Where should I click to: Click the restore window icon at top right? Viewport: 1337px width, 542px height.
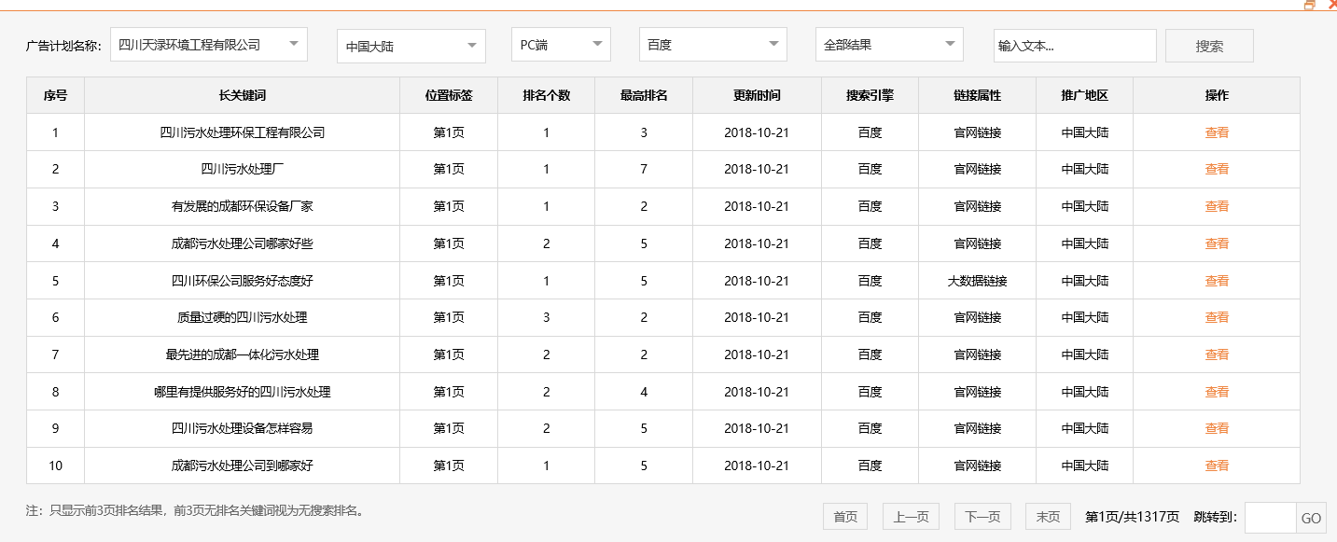click(x=1310, y=5)
